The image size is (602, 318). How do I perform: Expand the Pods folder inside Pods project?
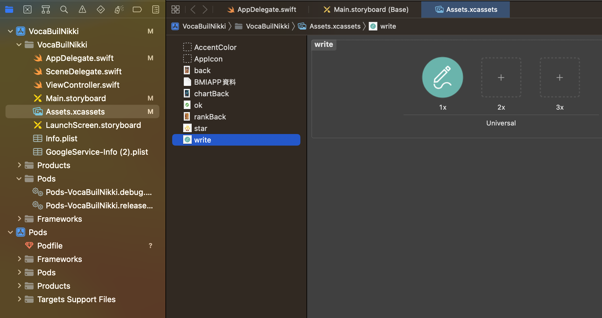pyautogui.click(x=19, y=273)
